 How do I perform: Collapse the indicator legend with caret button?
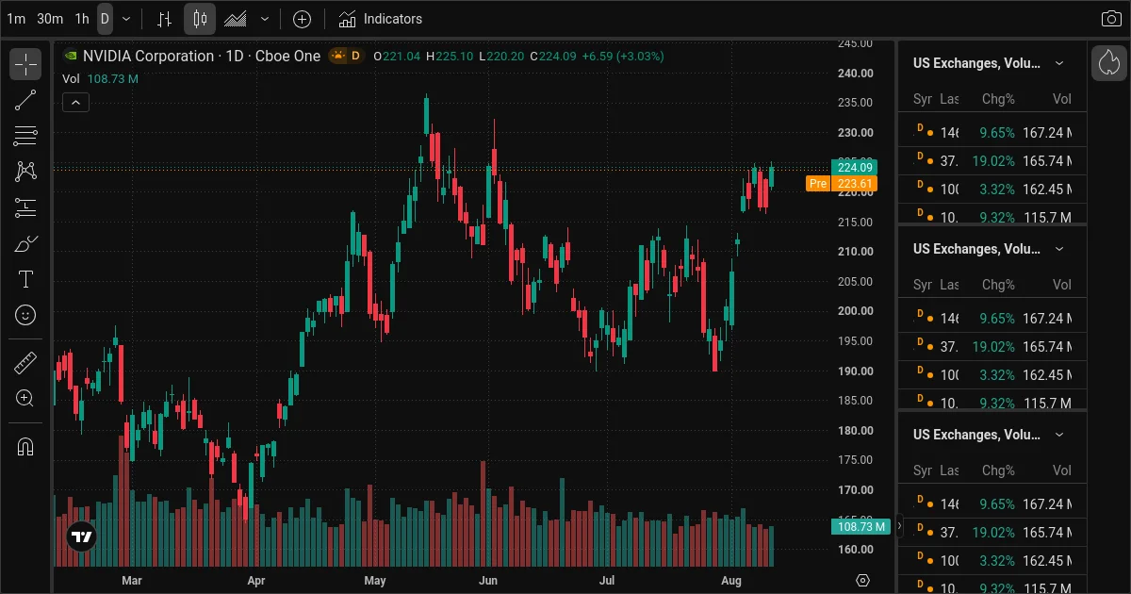pos(75,103)
